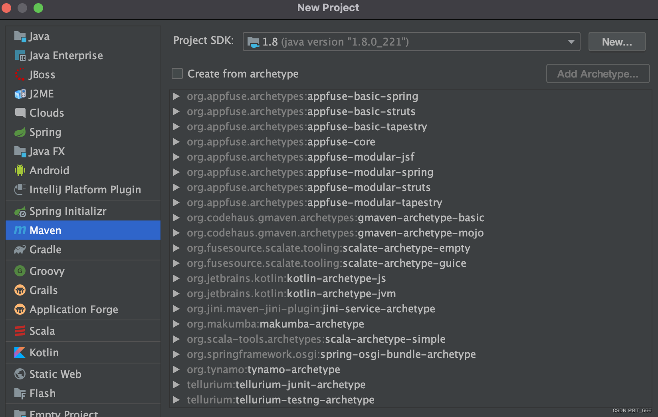Click the Java FX folder icon

pyautogui.click(x=20, y=151)
